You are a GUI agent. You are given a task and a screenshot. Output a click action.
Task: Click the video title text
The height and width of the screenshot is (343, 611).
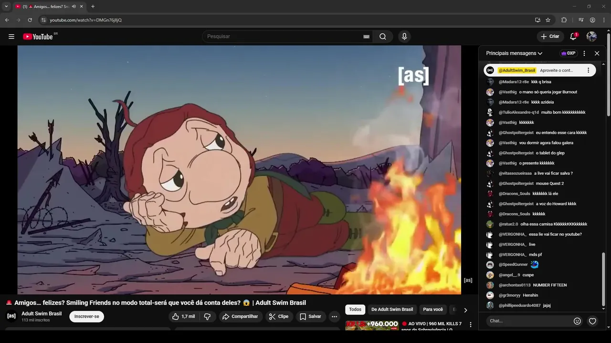click(156, 303)
